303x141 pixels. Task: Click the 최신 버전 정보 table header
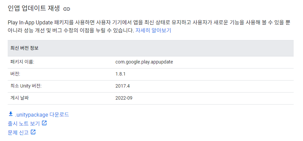click(151, 48)
